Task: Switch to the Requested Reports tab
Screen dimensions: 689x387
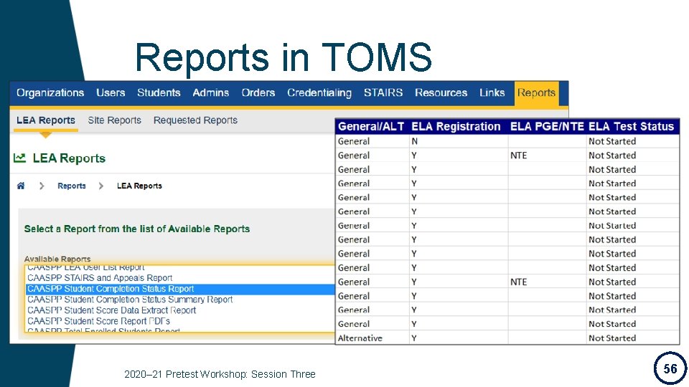Action: (x=195, y=120)
